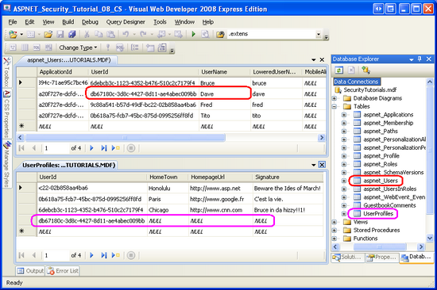Screen dimensions: 437x290
Task: Expand the Stored Procedures folder
Action: tap(335, 231)
